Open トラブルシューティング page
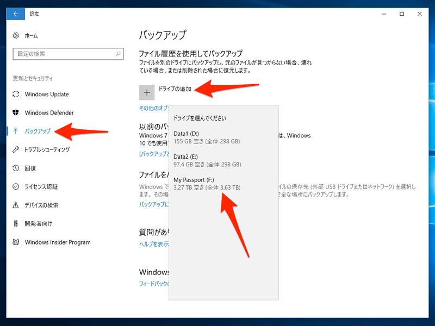435x326 pixels. tap(47, 150)
